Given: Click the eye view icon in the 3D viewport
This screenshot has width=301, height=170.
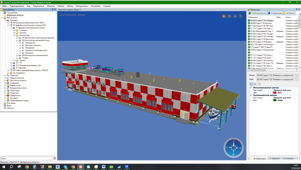Looking at the screenshot, I should 224,16.
